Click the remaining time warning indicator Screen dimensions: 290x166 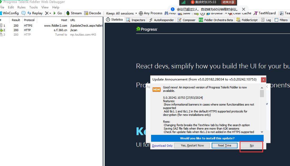pyautogui.click(x=204, y=2)
